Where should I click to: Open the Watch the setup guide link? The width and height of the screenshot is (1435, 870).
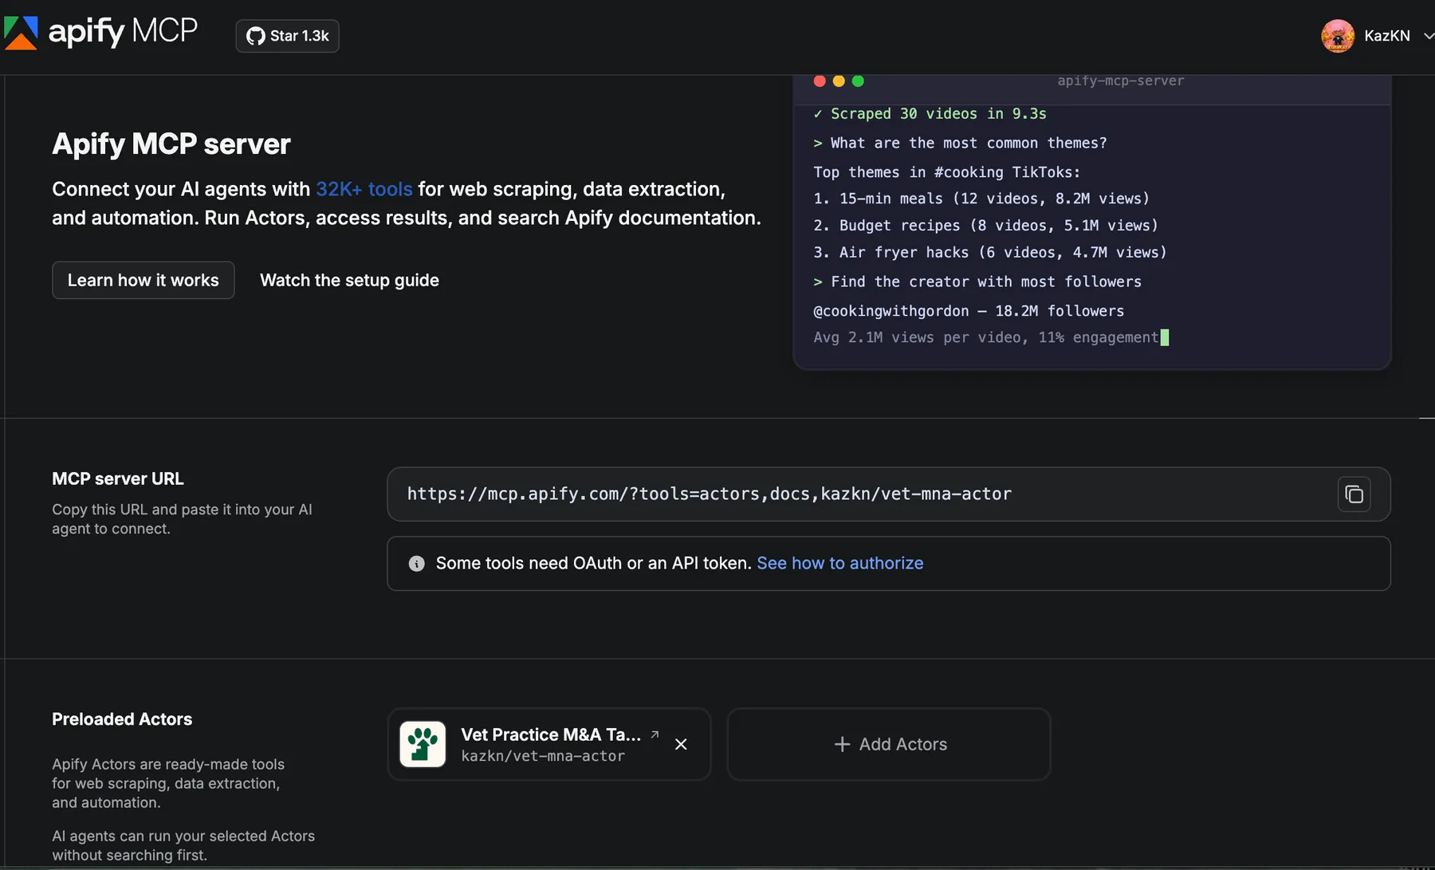[349, 280]
